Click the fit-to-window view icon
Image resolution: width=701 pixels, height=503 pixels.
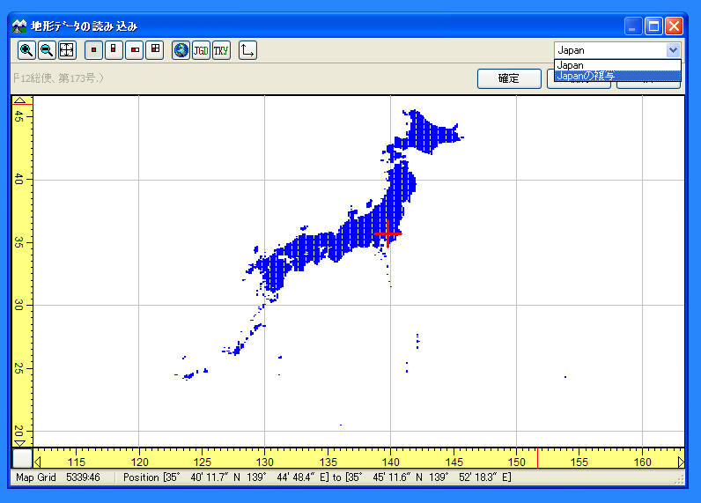tap(67, 50)
